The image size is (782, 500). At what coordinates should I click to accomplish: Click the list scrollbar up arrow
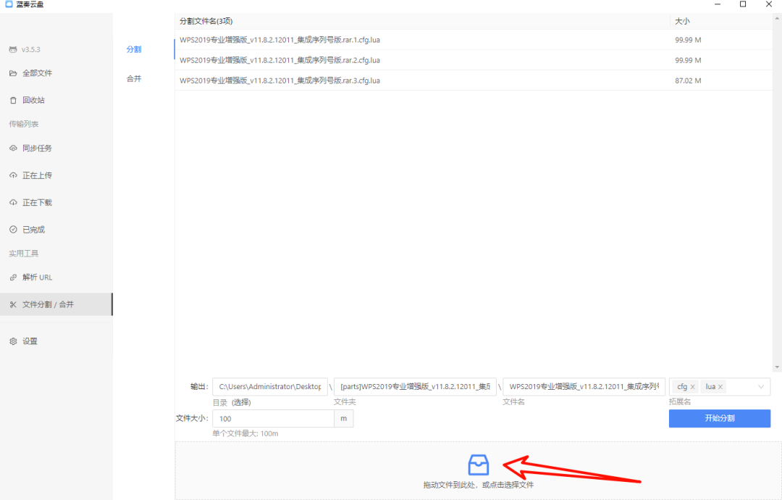[x=777, y=18]
